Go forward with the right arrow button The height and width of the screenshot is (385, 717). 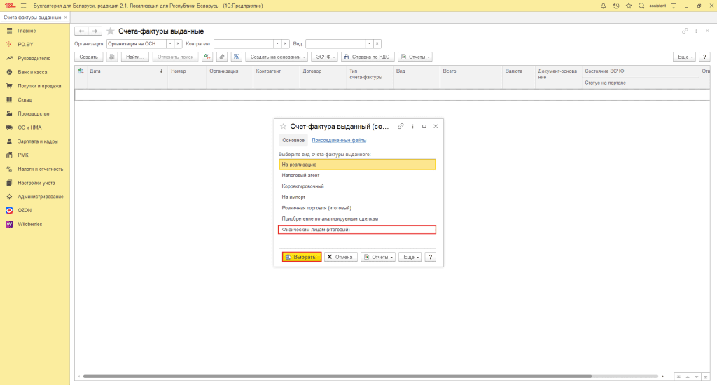95,31
